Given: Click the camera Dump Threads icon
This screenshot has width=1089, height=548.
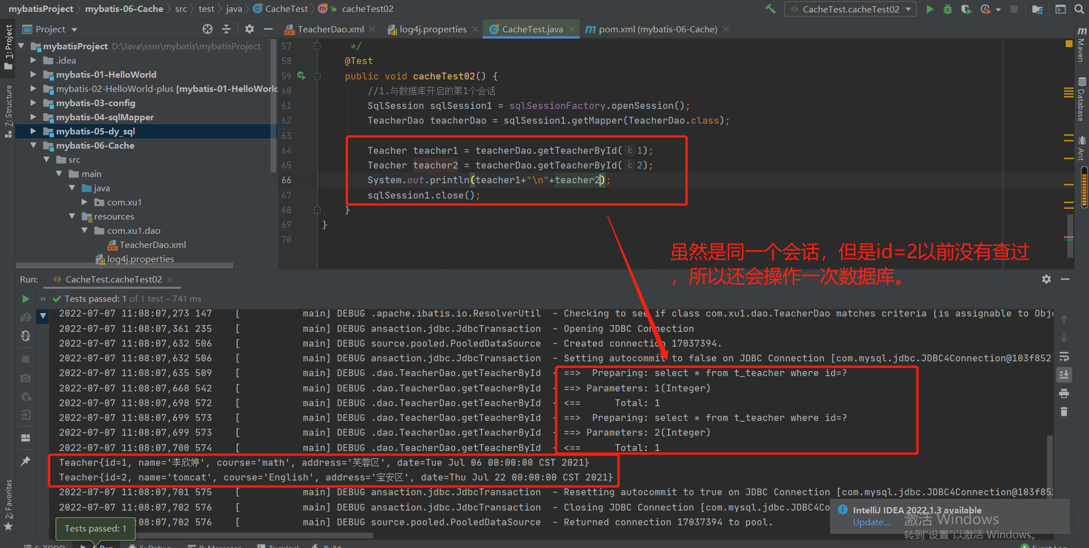Looking at the screenshot, I should coord(26,378).
